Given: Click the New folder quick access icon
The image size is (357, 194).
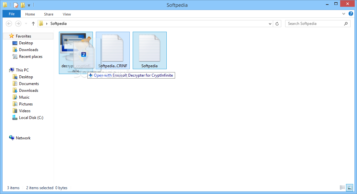Looking at the screenshot, I should pyautogui.click(x=23, y=5).
